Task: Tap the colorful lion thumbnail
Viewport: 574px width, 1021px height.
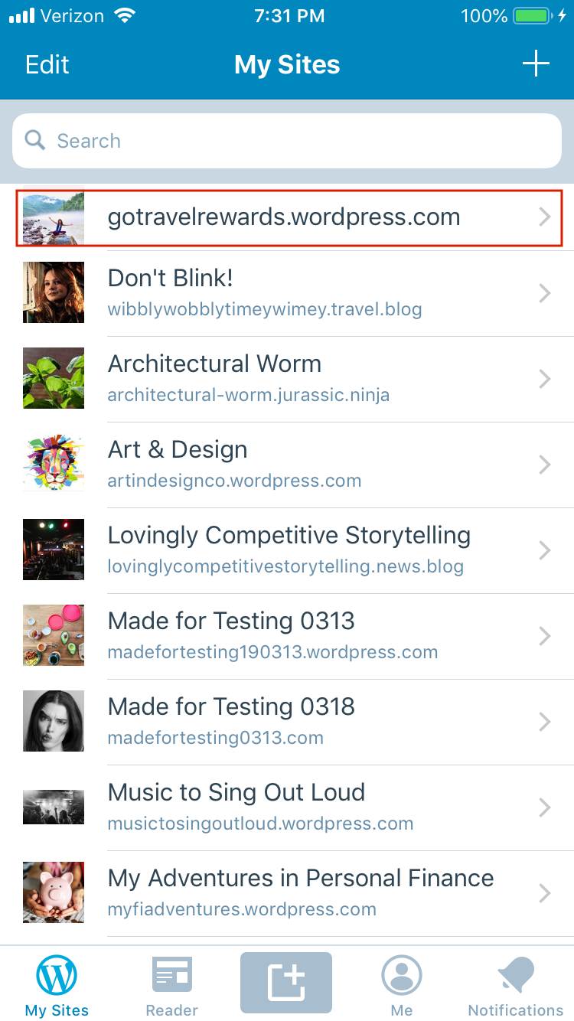Action: coord(54,464)
